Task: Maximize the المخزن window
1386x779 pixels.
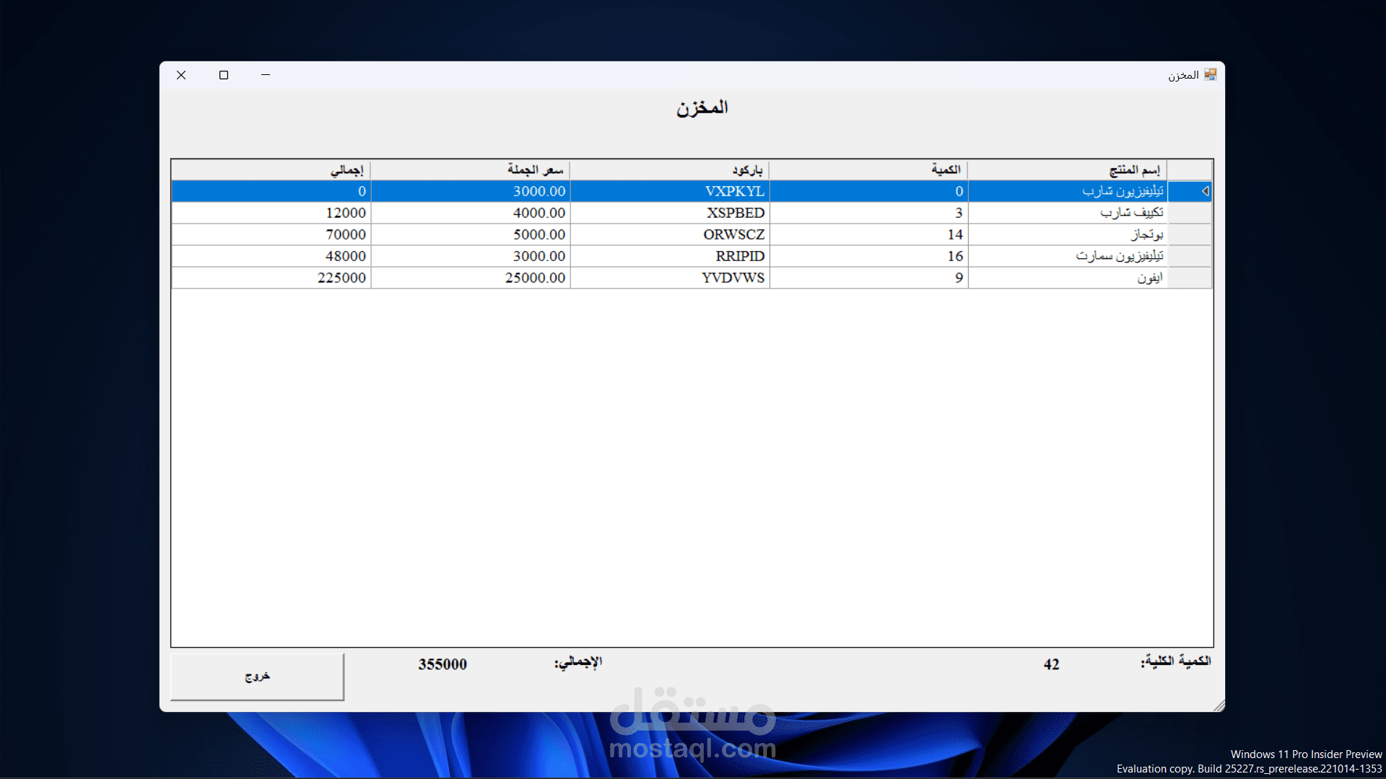Action: click(x=224, y=75)
